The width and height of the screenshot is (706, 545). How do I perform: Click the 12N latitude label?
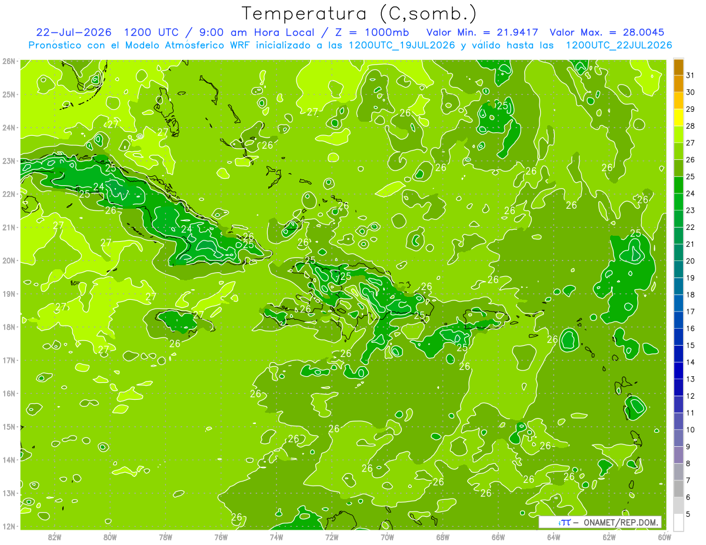pyautogui.click(x=9, y=526)
